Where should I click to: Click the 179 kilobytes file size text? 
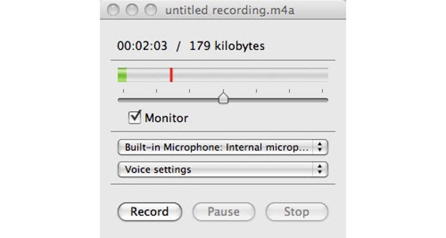(x=227, y=46)
